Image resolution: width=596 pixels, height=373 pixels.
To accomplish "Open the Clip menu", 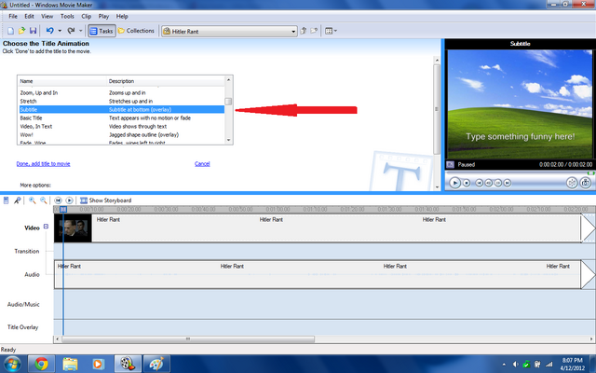I will pos(87,17).
